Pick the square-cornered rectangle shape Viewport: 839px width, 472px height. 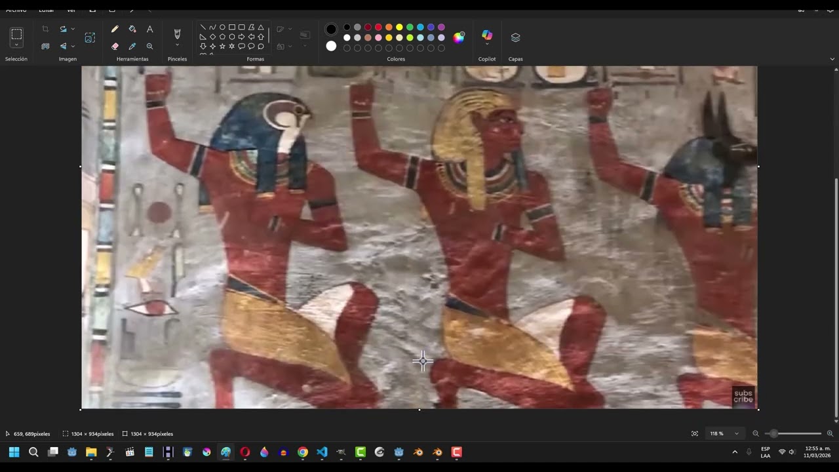232,27
